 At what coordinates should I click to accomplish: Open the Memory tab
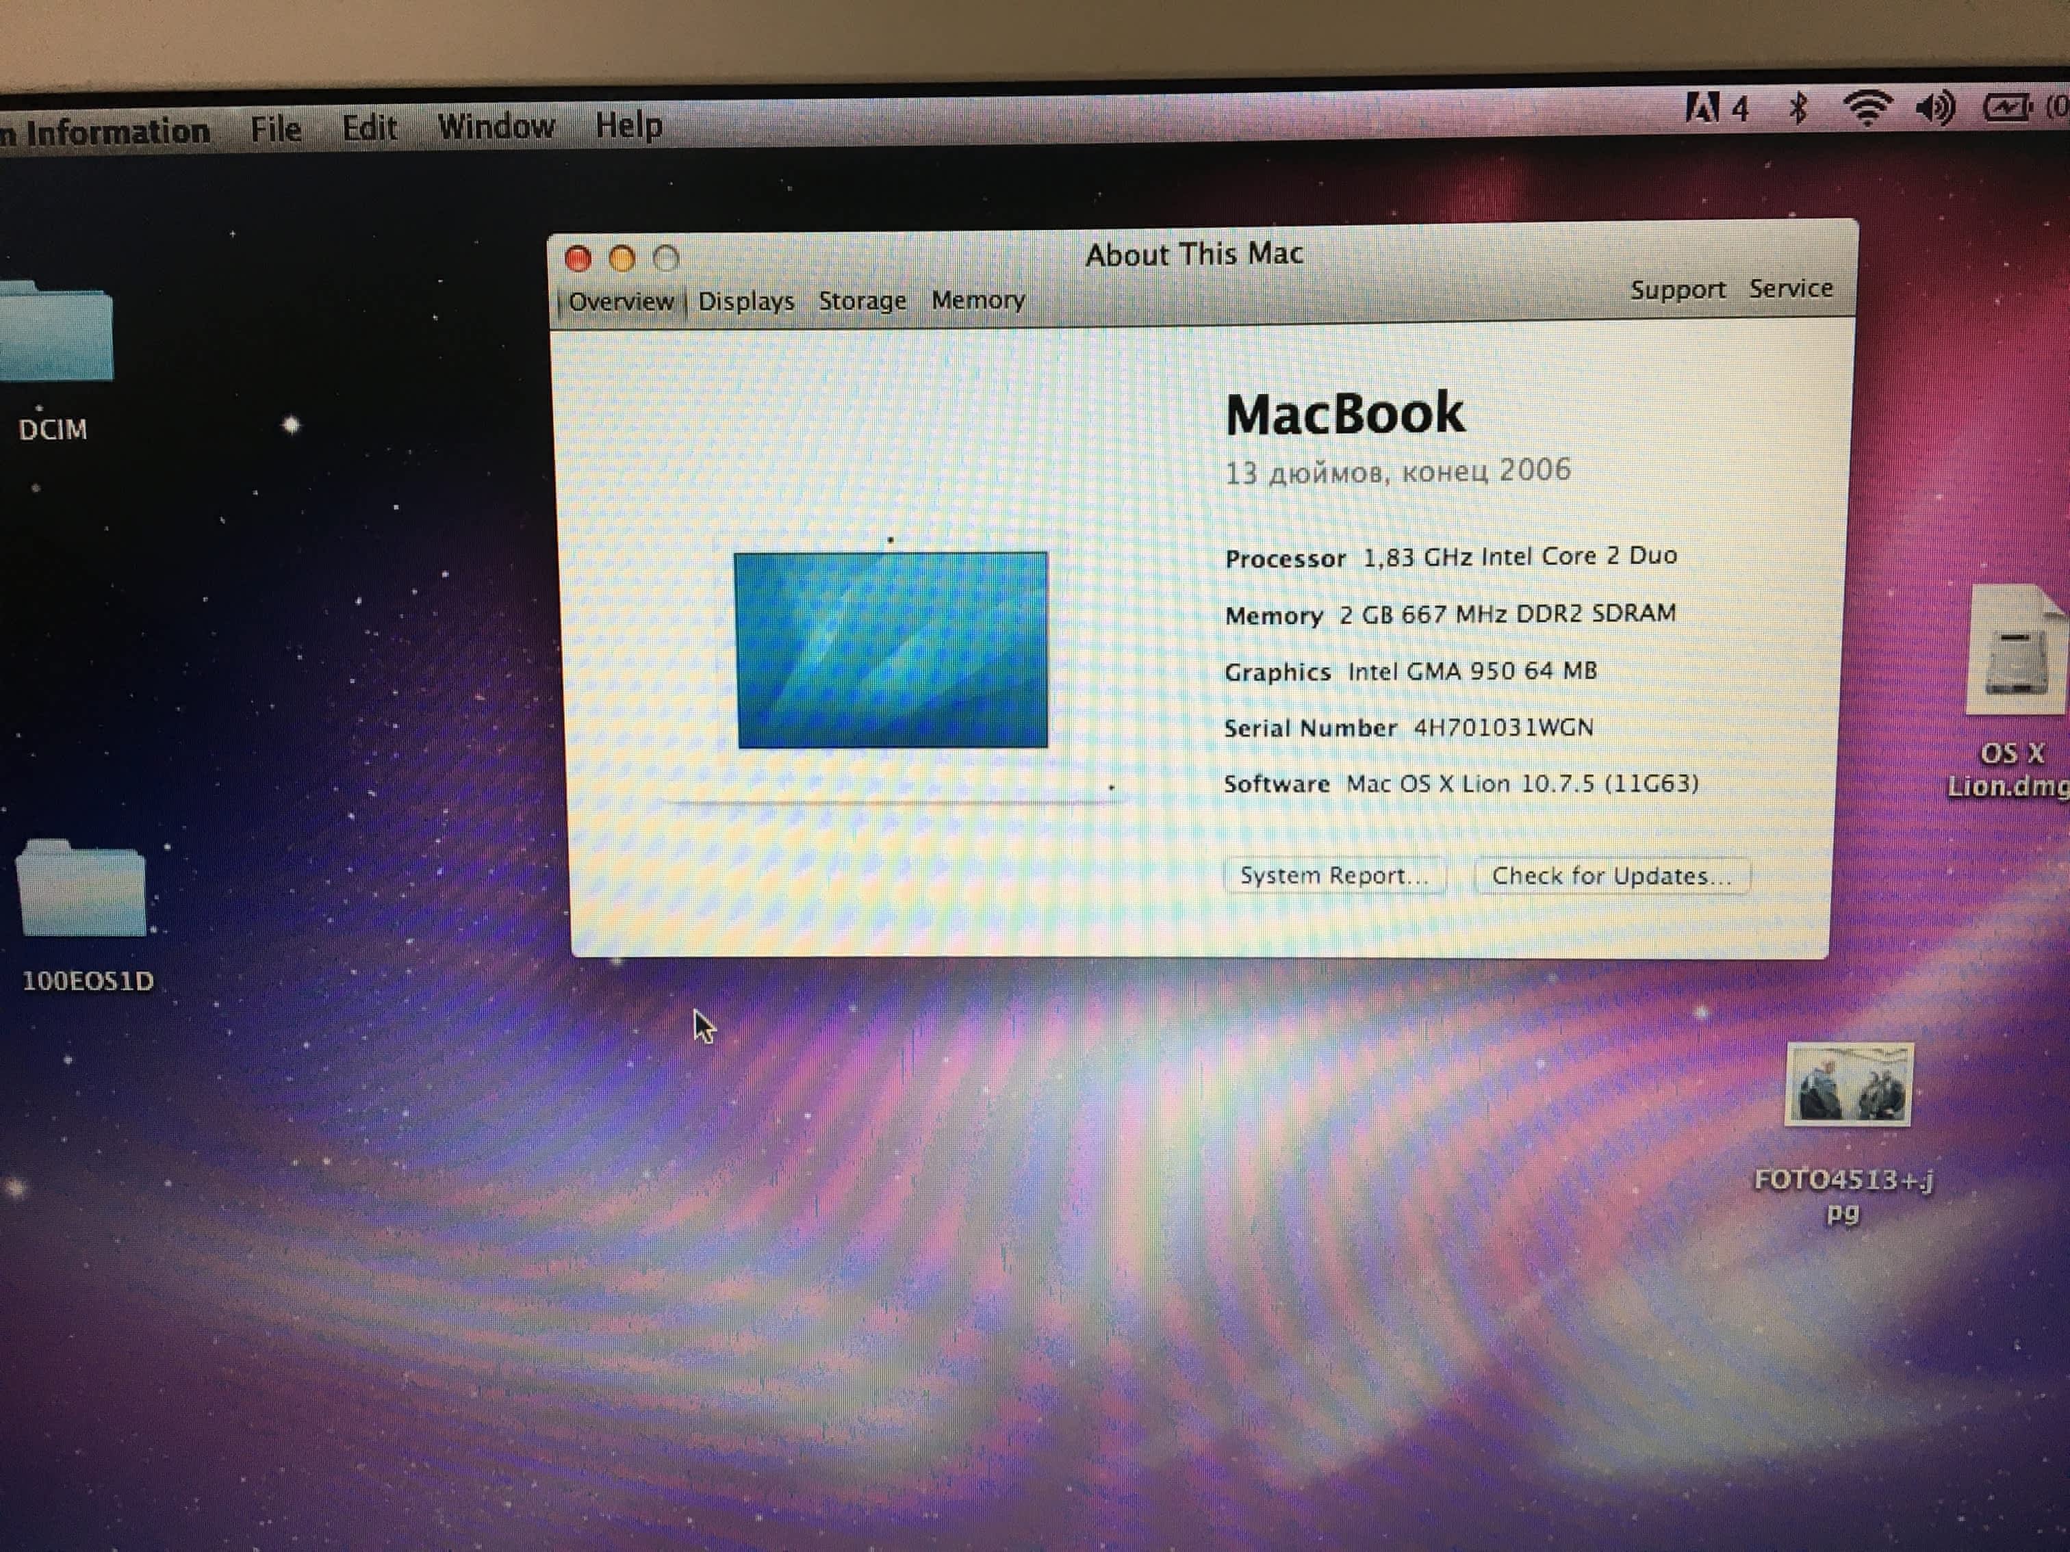[x=978, y=300]
